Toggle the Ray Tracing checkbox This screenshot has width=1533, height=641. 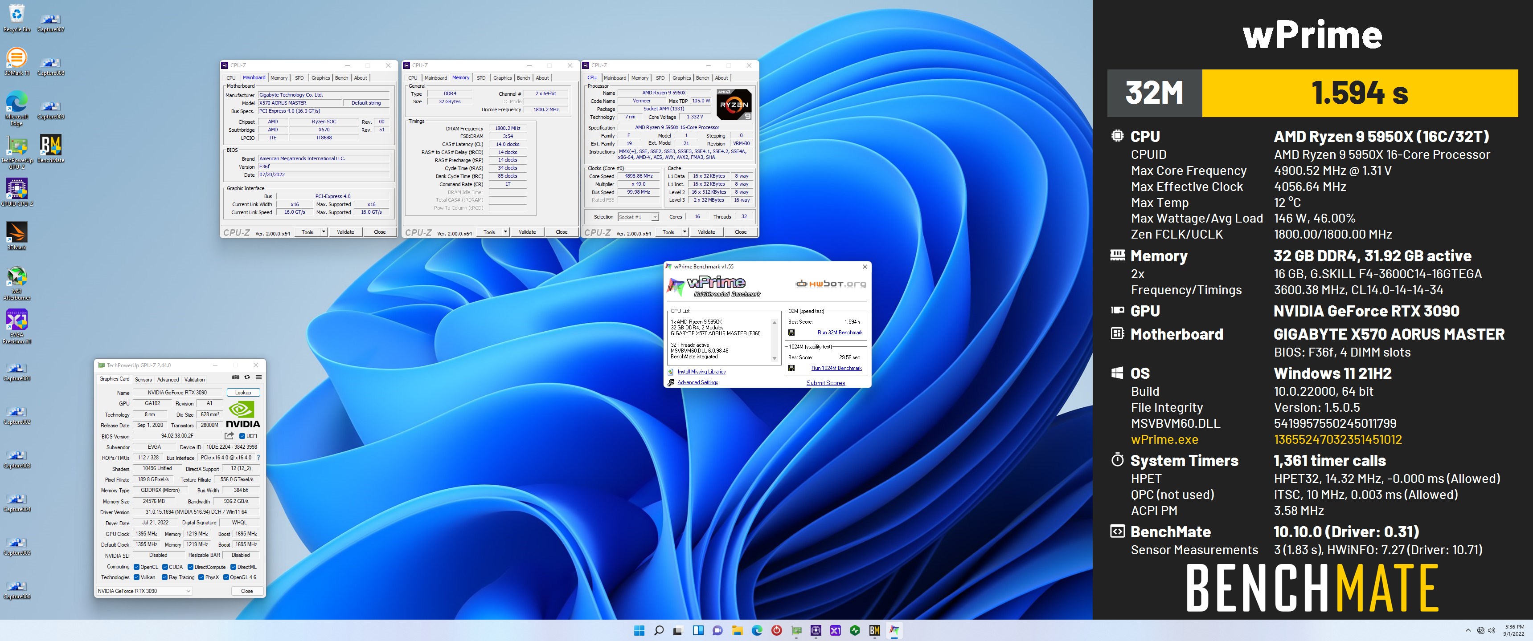point(165,577)
